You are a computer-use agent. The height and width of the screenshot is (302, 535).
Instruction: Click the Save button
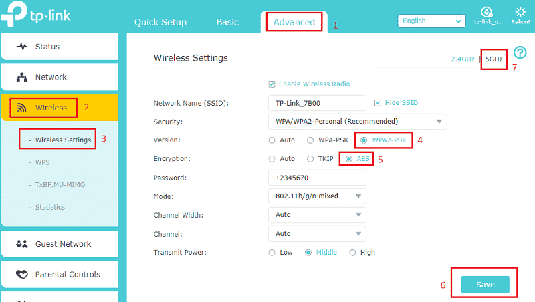[x=486, y=285]
